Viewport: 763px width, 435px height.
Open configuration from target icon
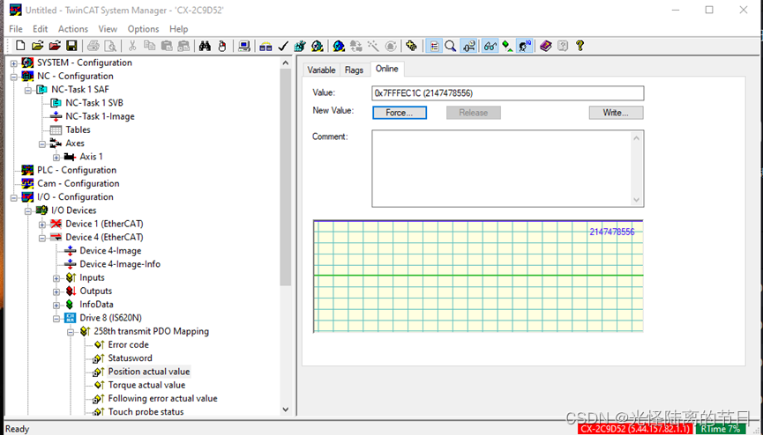[55, 46]
